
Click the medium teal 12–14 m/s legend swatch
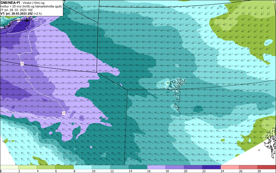click(120, 167)
